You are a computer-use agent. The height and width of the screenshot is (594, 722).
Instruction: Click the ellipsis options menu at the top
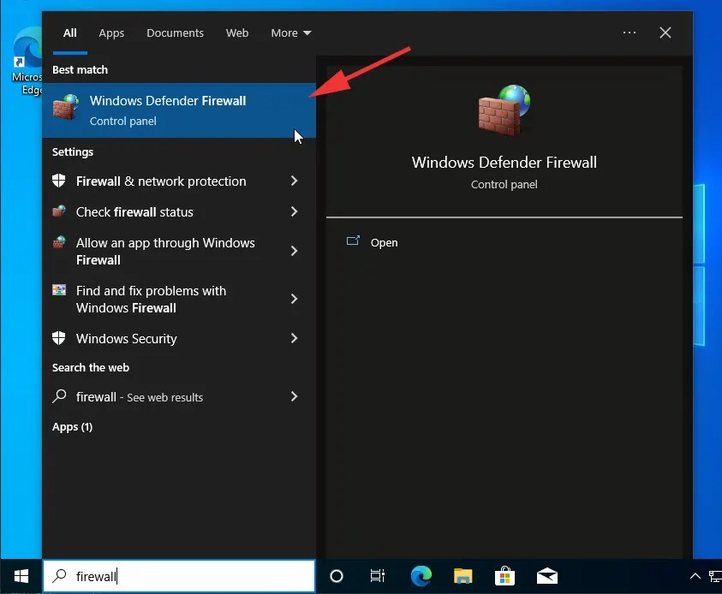630,33
